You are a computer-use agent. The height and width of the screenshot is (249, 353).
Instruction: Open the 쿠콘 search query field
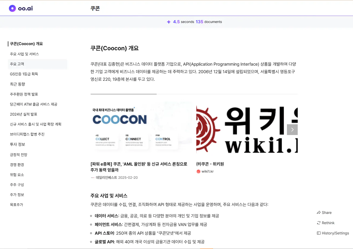pos(95,8)
